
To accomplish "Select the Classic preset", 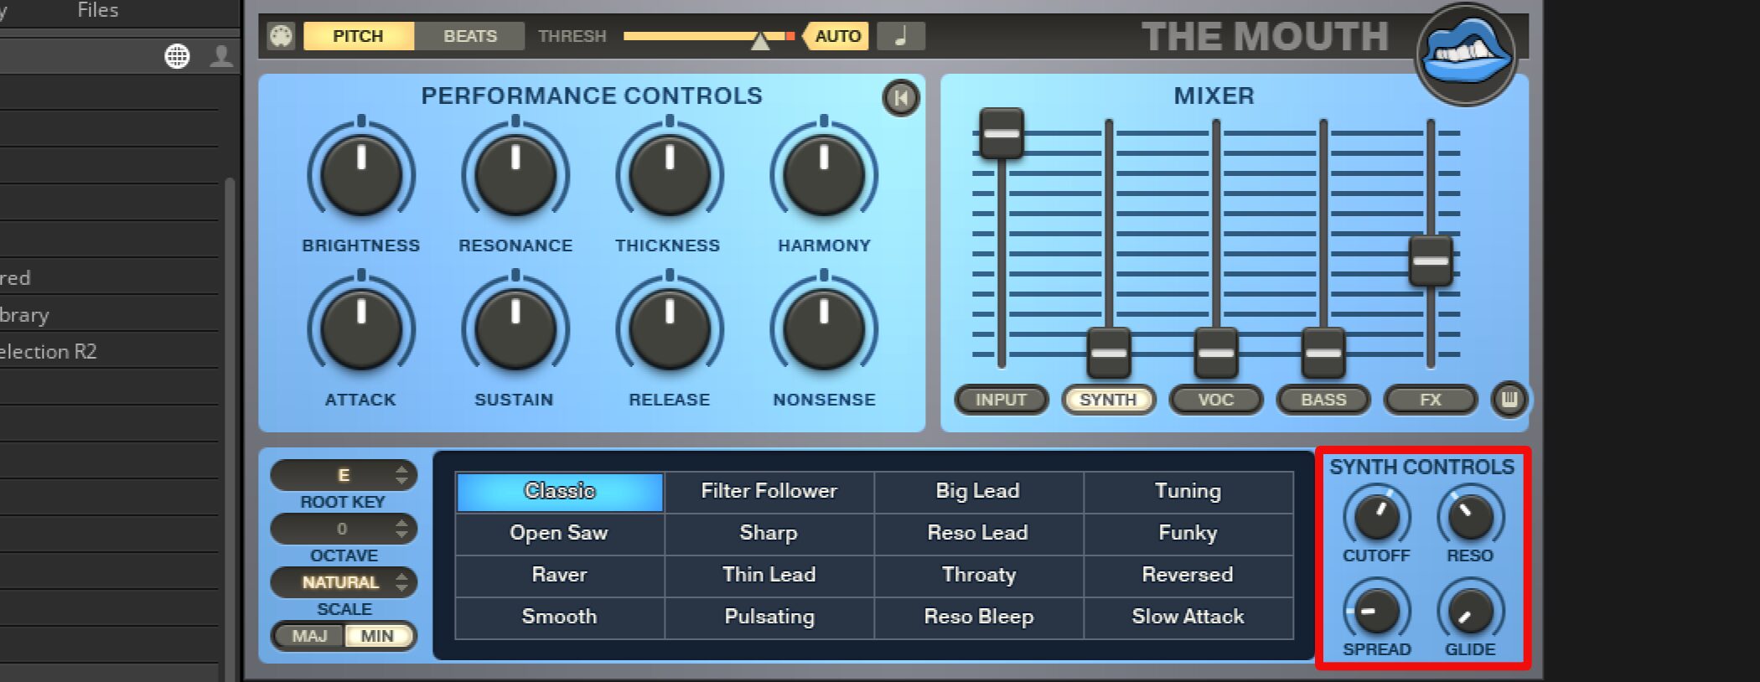I will coord(560,492).
